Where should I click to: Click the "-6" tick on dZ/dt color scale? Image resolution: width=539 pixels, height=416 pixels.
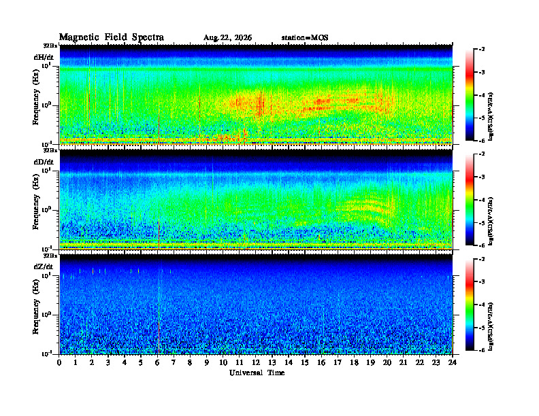pos(482,350)
